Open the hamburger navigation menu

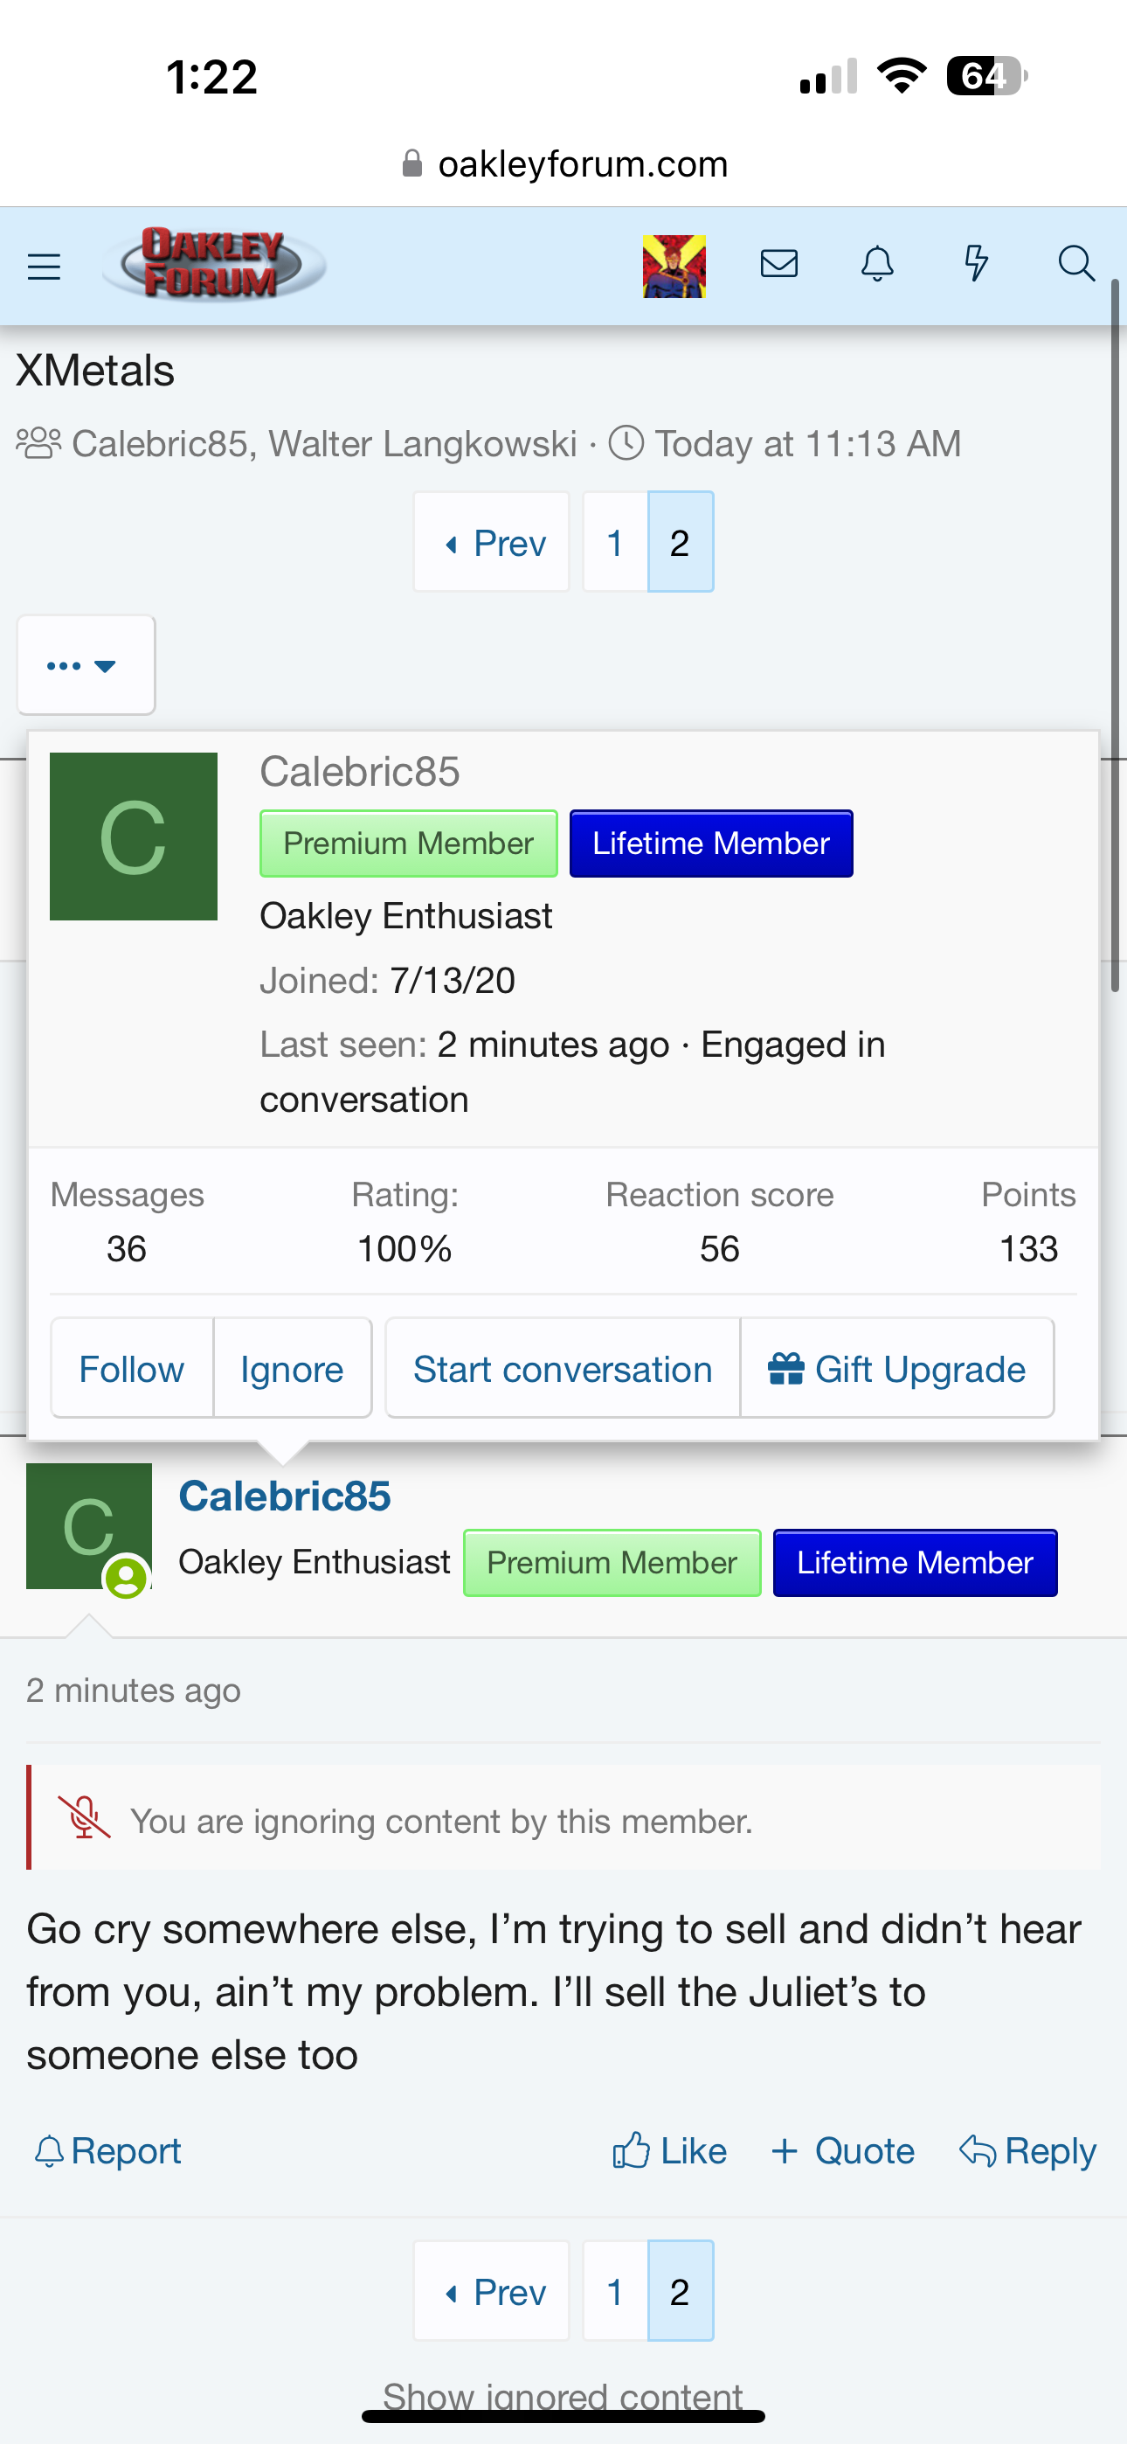(44, 267)
